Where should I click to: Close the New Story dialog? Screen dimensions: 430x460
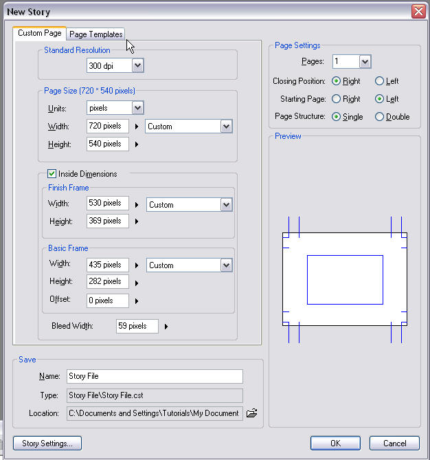(418, 12)
